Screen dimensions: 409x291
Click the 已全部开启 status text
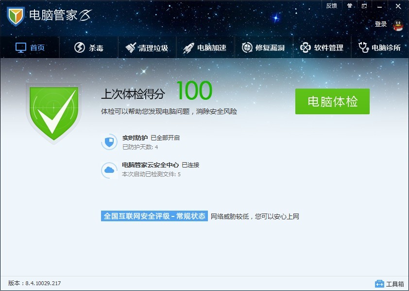point(165,138)
